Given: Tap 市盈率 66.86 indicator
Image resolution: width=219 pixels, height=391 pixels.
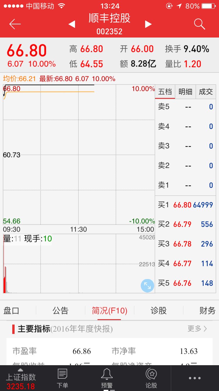Looking at the screenshot, I should (x=52, y=351).
